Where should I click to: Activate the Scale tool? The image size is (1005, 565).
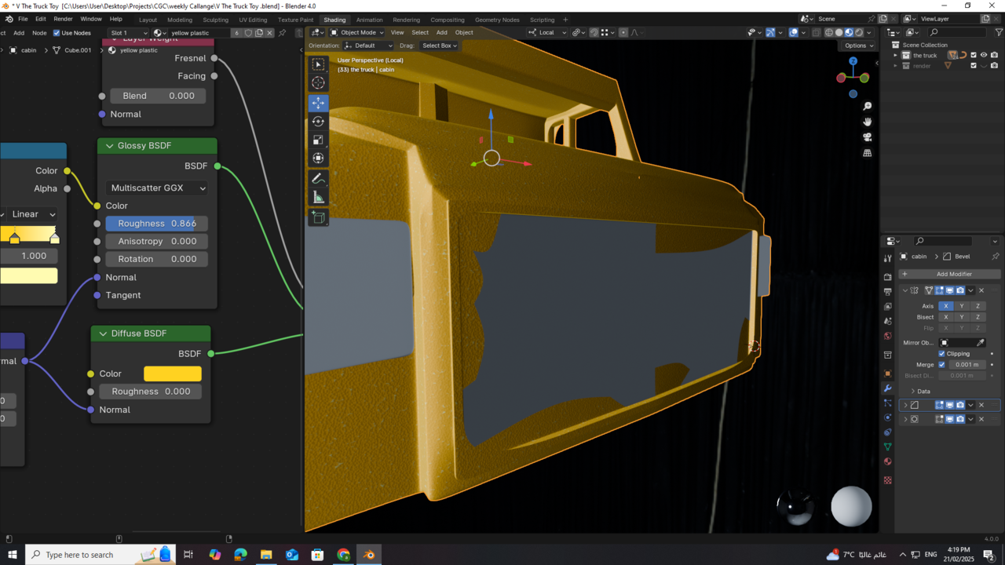pos(318,140)
